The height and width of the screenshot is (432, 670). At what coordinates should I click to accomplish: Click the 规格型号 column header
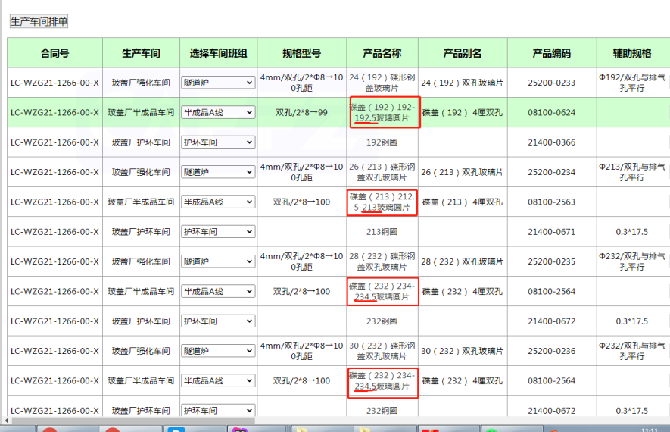(x=301, y=53)
